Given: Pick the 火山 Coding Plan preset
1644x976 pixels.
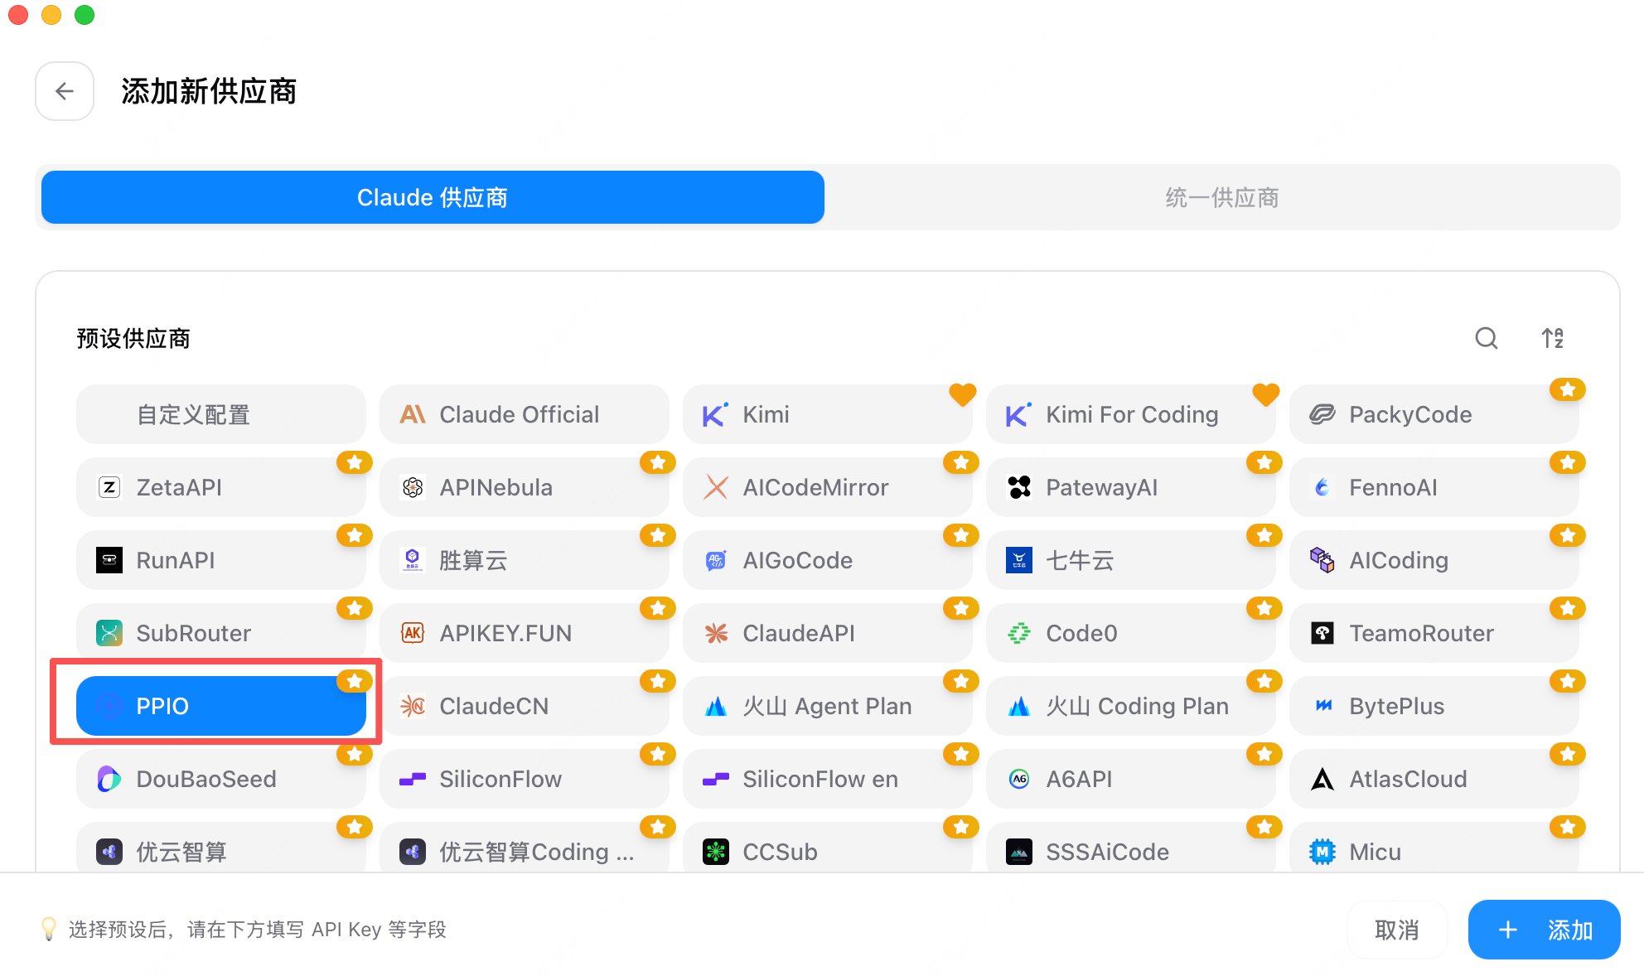Looking at the screenshot, I should pyautogui.click(x=1131, y=706).
